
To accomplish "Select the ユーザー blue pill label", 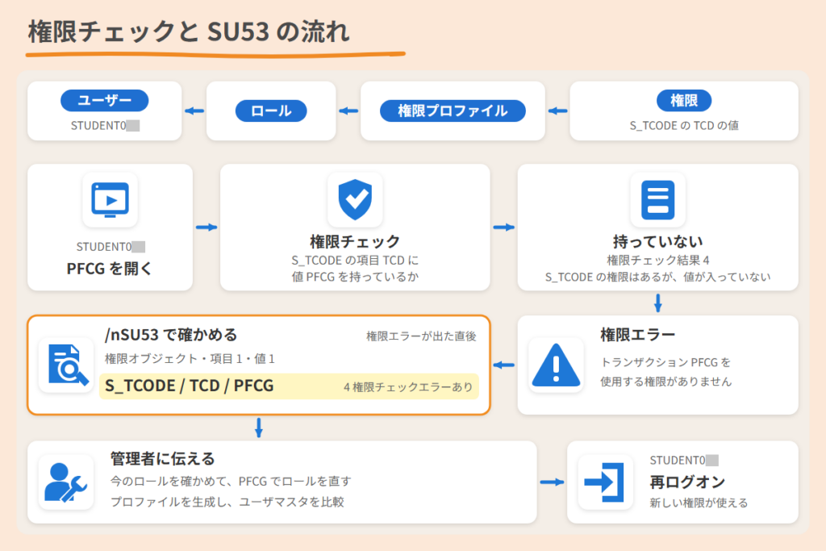I will pos(105,101).
